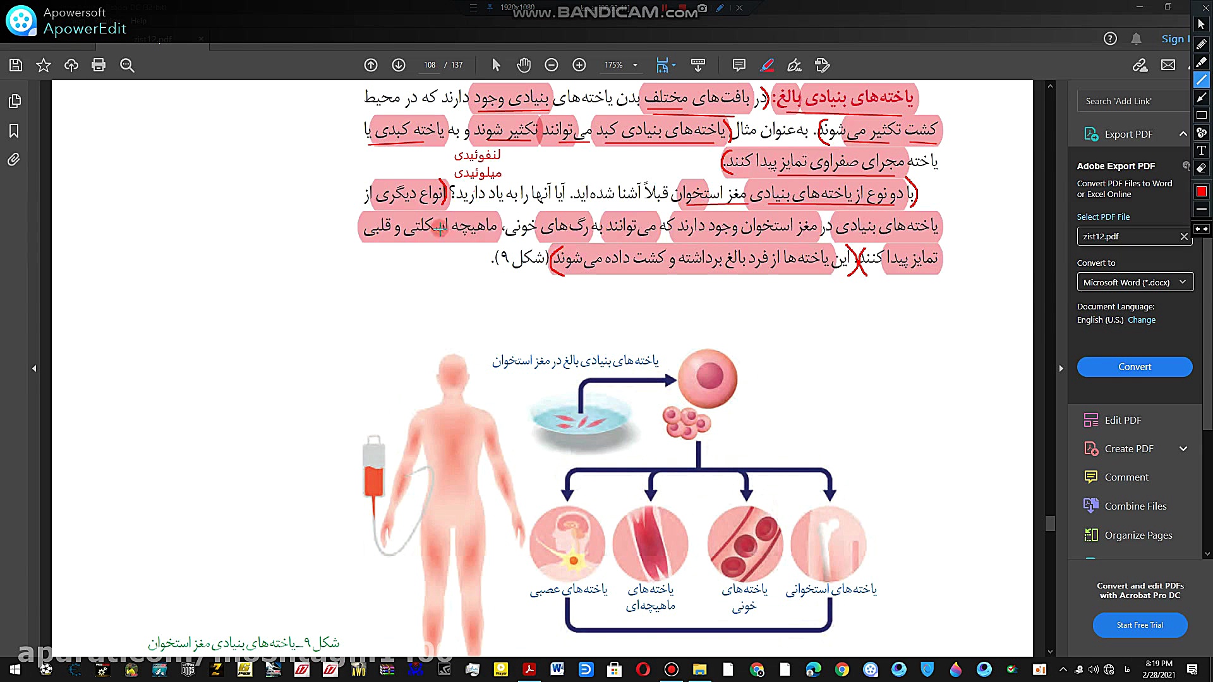1213x682 pixels.
Task: Choose the Selection arrow tool
Action: [496, 65]
